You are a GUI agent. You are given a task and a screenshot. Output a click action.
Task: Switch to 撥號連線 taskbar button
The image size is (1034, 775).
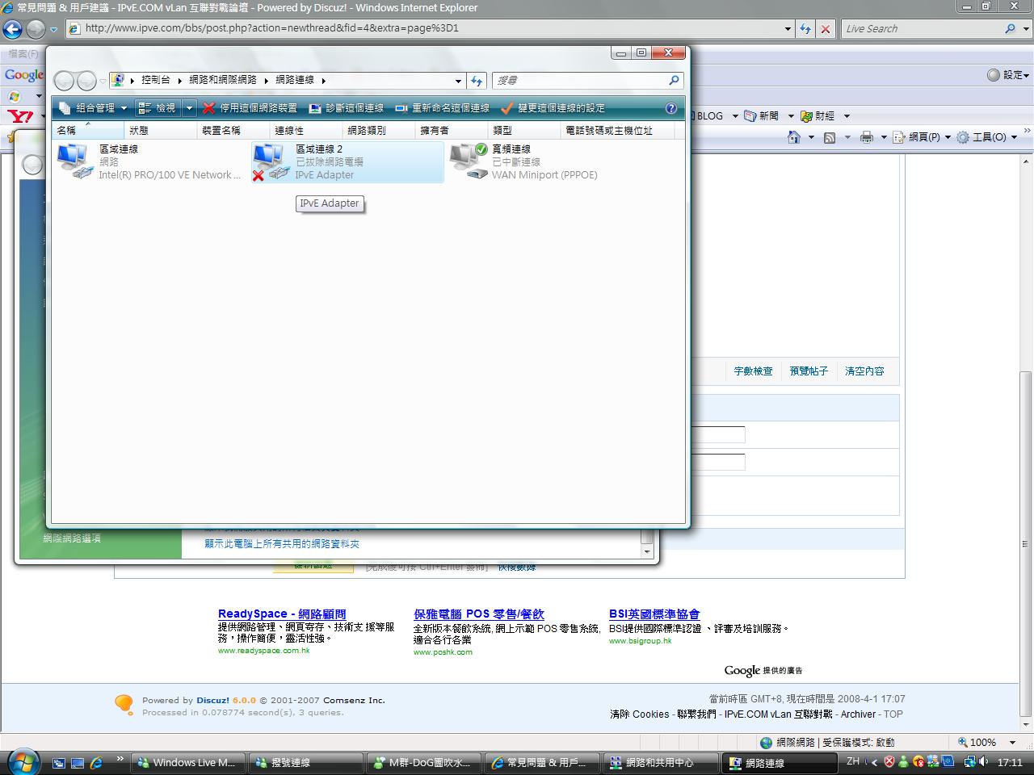click(x=305, y=763)
